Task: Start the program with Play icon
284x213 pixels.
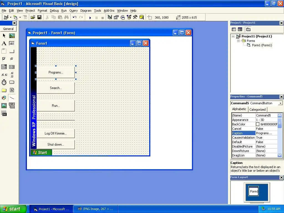Action: click(x=90, y=17)
